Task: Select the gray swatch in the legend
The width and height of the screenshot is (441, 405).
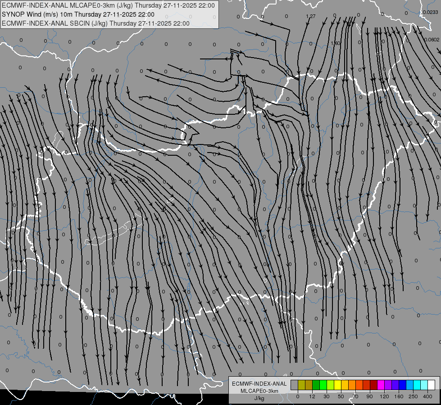Action: (294, 385)
